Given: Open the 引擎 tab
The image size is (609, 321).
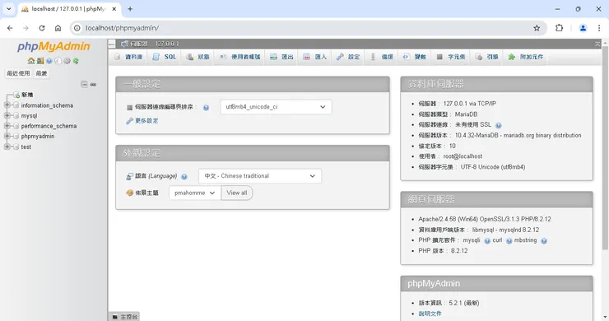Looking at the screenshot, I should point(486,57).
